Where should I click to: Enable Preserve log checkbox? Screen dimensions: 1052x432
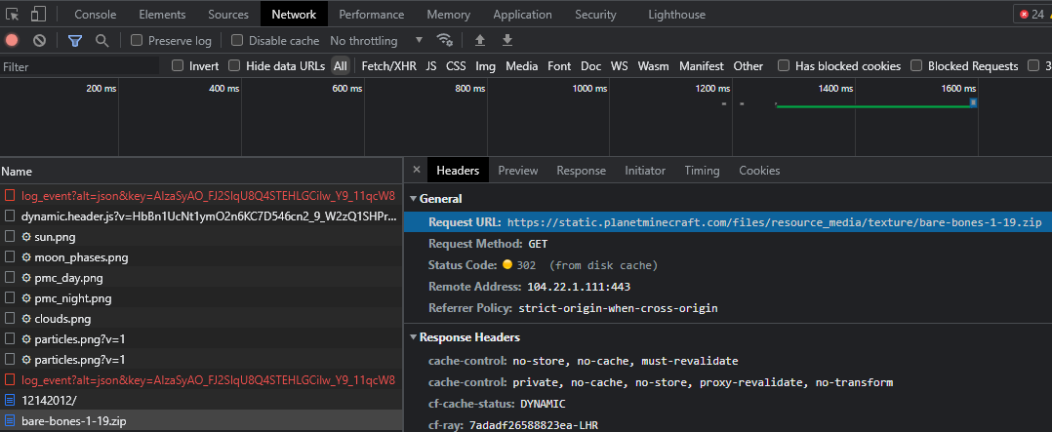[137, 40]
